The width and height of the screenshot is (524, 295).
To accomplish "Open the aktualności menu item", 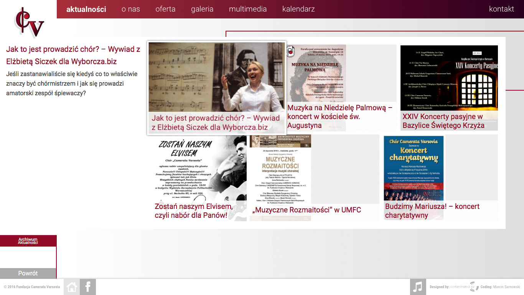I will coord(86,9).
